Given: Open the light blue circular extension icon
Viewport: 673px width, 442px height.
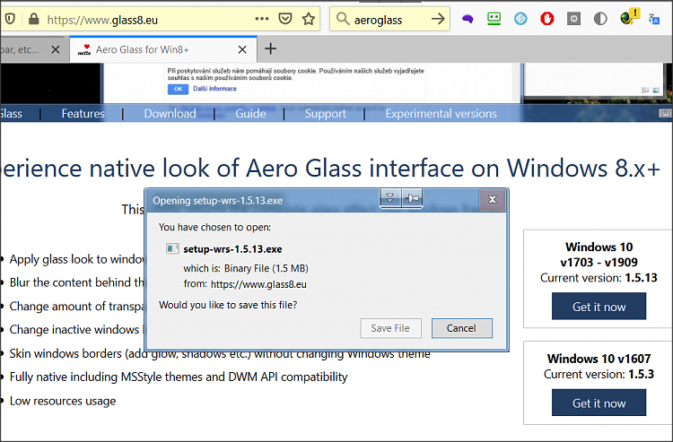Looking at the screenshot, I should [520, 19].
